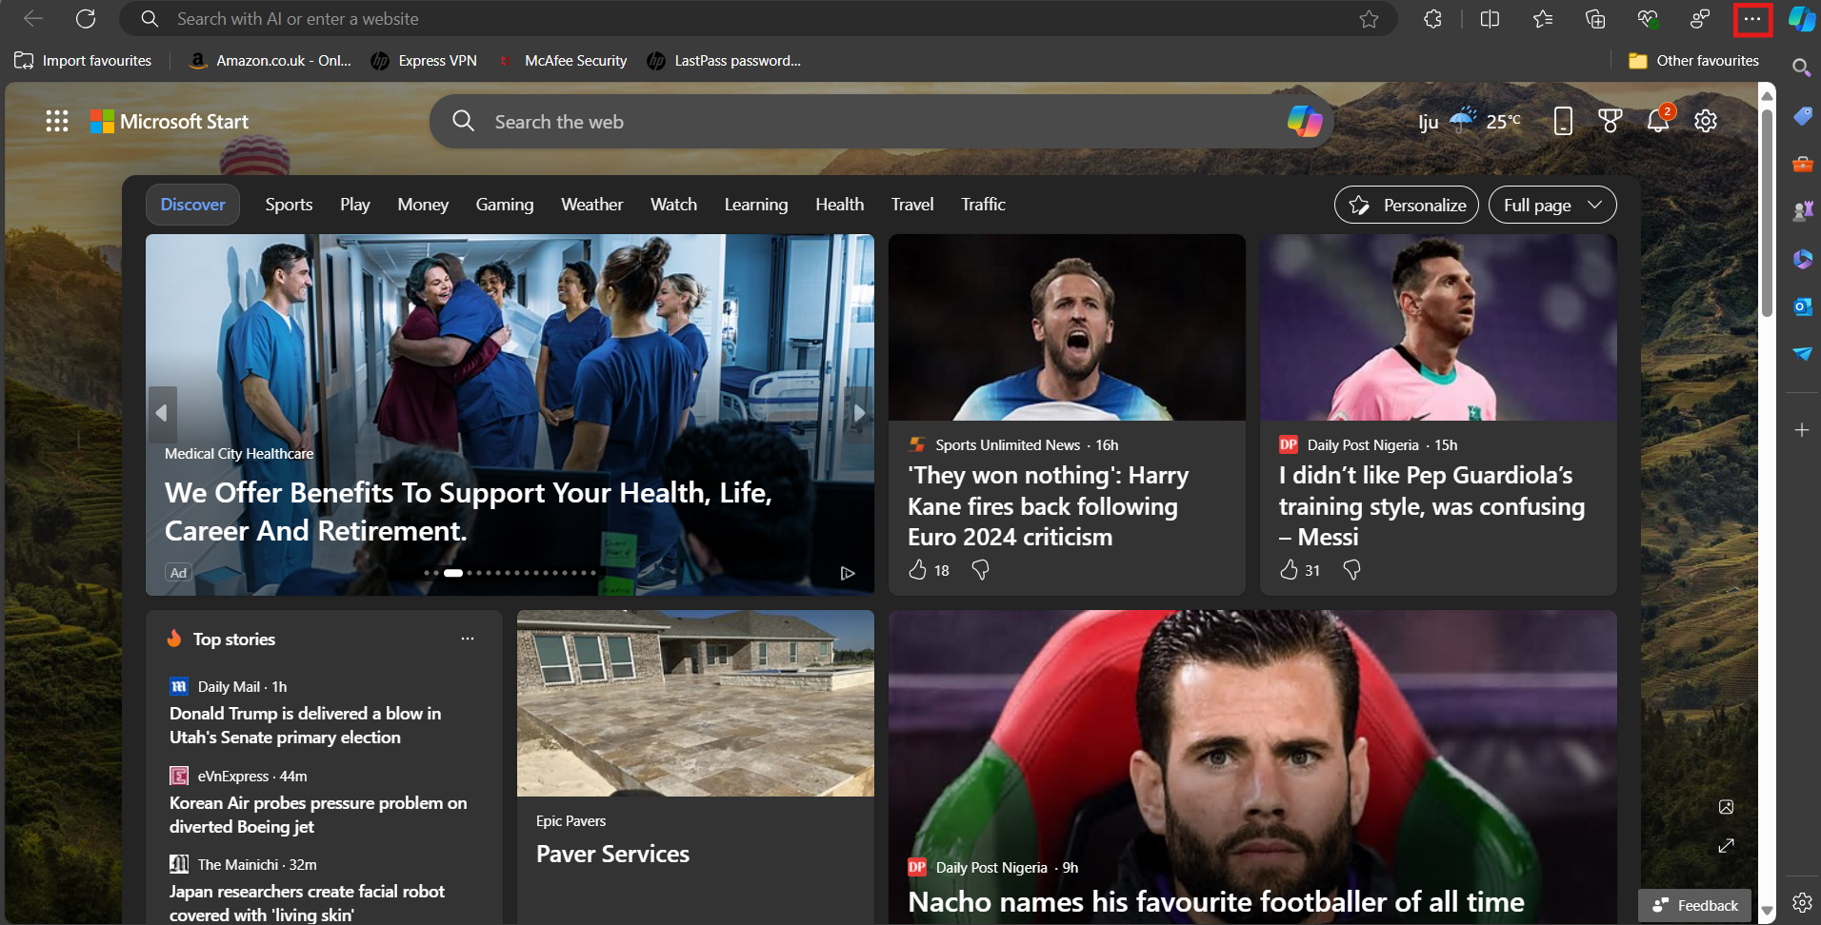Image resolution: width=1821 pixels, height=925 pixels.
Task: Launch Games from the sidebar chess icon
Action: coord(1803,210)
